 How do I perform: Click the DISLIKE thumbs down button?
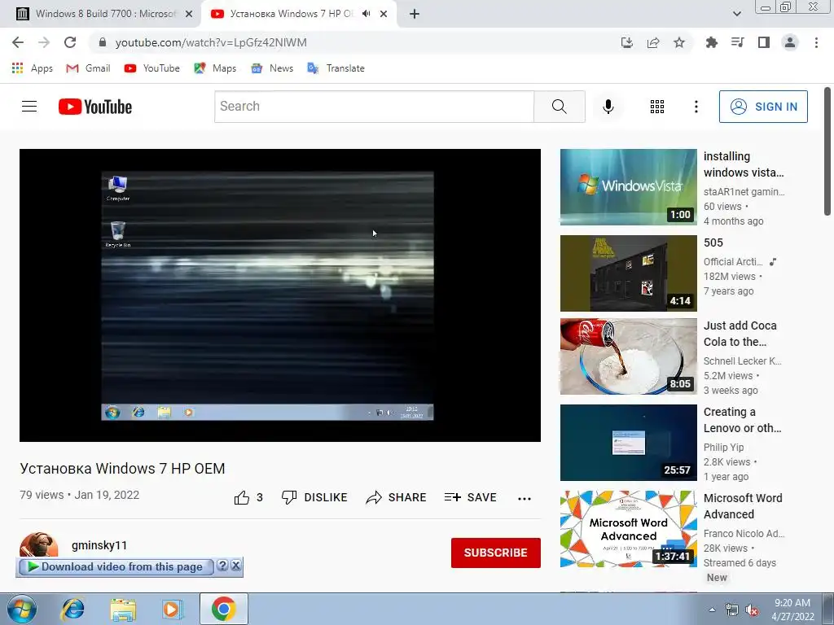tap(314, 497)
